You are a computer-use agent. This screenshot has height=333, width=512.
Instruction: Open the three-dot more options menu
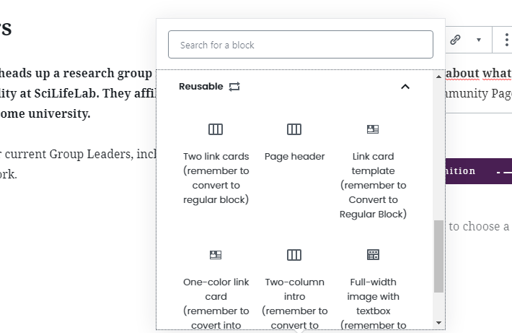click(x=506, y=40)
